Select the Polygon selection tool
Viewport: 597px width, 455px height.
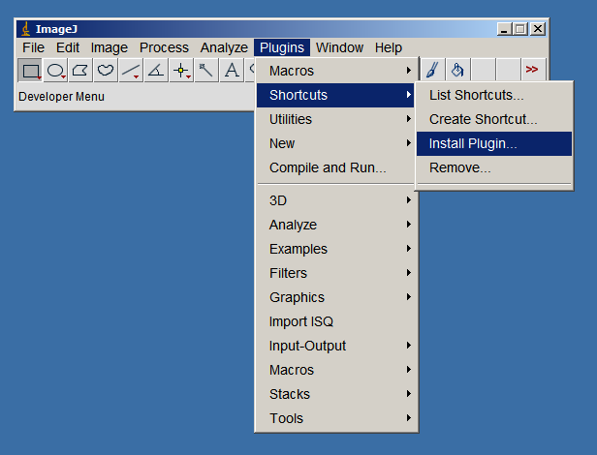click(x=80, y=71)
